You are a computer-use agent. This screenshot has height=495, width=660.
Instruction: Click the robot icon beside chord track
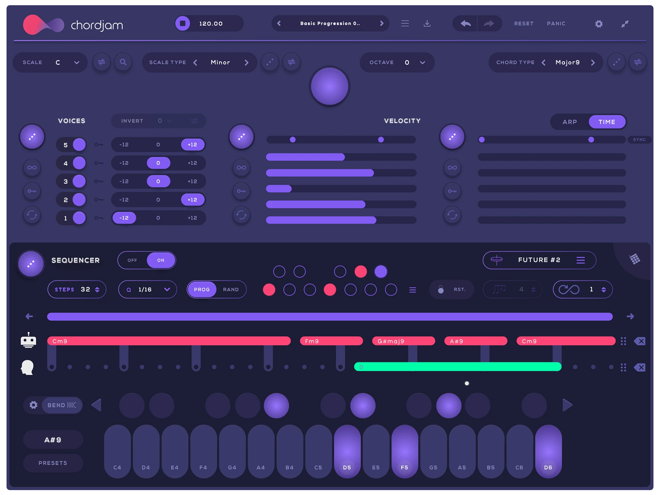[x=28, y=341]
